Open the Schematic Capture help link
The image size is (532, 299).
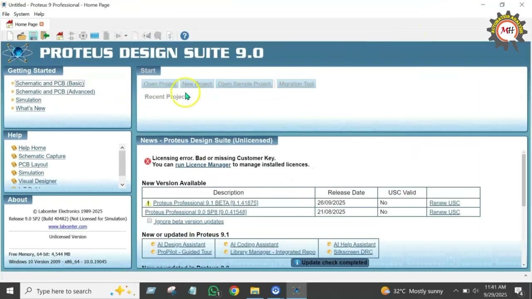click(42, 156)
